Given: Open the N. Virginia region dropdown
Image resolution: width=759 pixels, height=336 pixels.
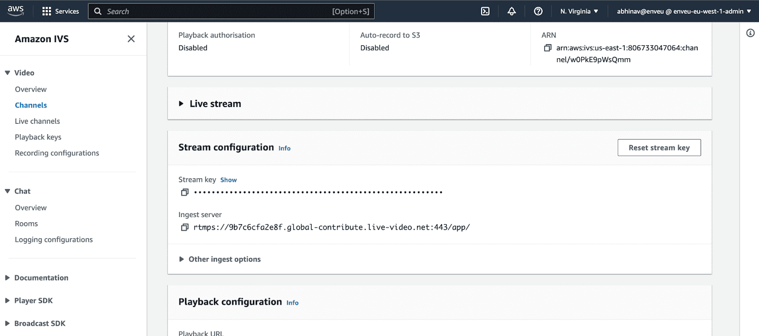Looking at the screenshot, I should click(579, 11).
